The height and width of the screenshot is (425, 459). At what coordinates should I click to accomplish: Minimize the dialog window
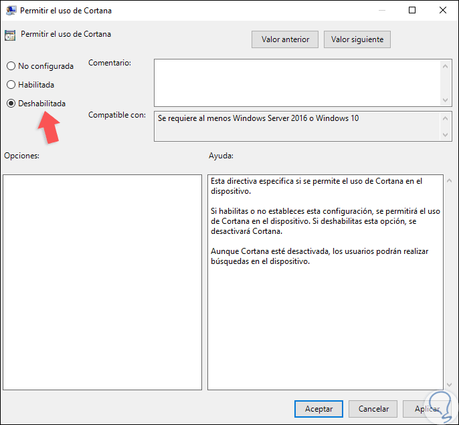click(x=381, y=10)
